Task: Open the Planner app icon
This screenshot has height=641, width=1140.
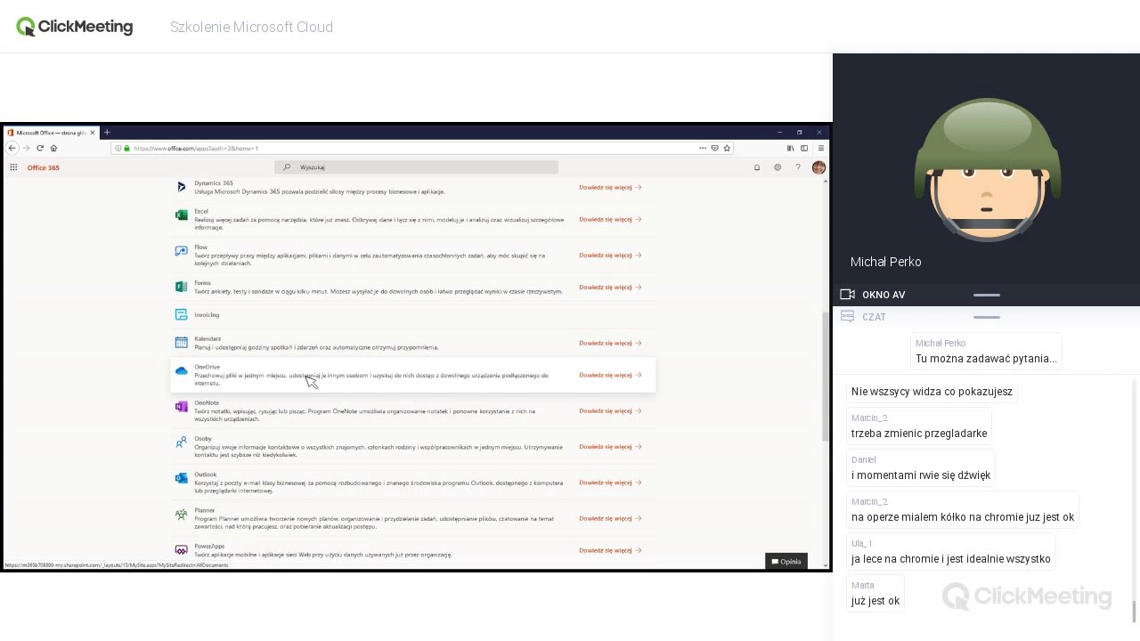Action: pos(182,515)
